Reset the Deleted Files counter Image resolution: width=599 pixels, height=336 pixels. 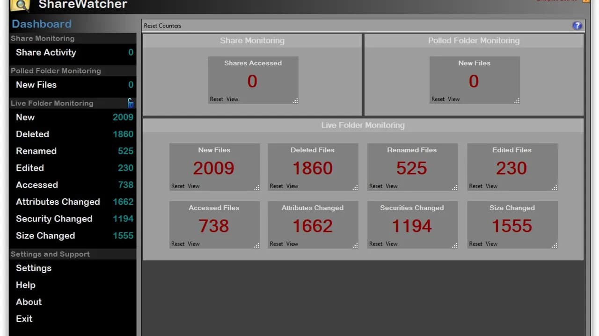tap(277, 186)
